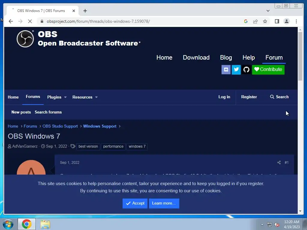The height and width of the screenshot is (230, 307).
Task: Click Home in forum navigation bar
Action: (x=13, y=97)
